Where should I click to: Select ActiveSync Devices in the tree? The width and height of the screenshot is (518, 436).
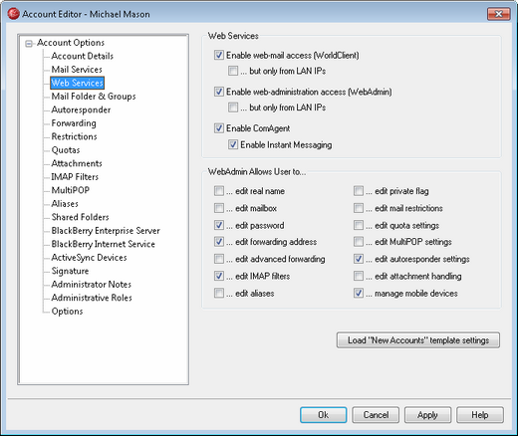pyautogui.click(x=89, y=258)
